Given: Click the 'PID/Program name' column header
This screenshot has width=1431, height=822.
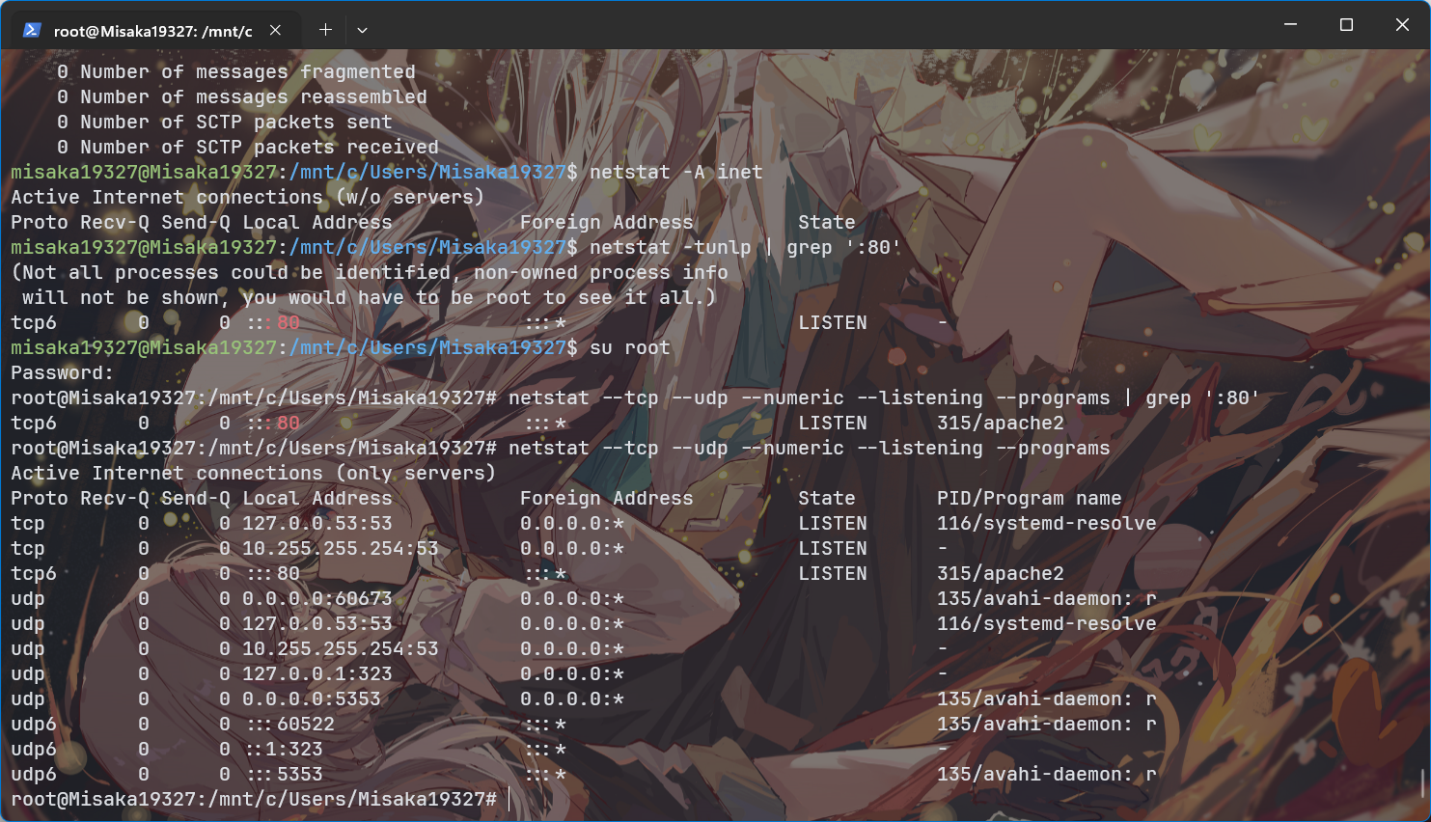Looking at the screenshot, I should [x=1029, y=498].
